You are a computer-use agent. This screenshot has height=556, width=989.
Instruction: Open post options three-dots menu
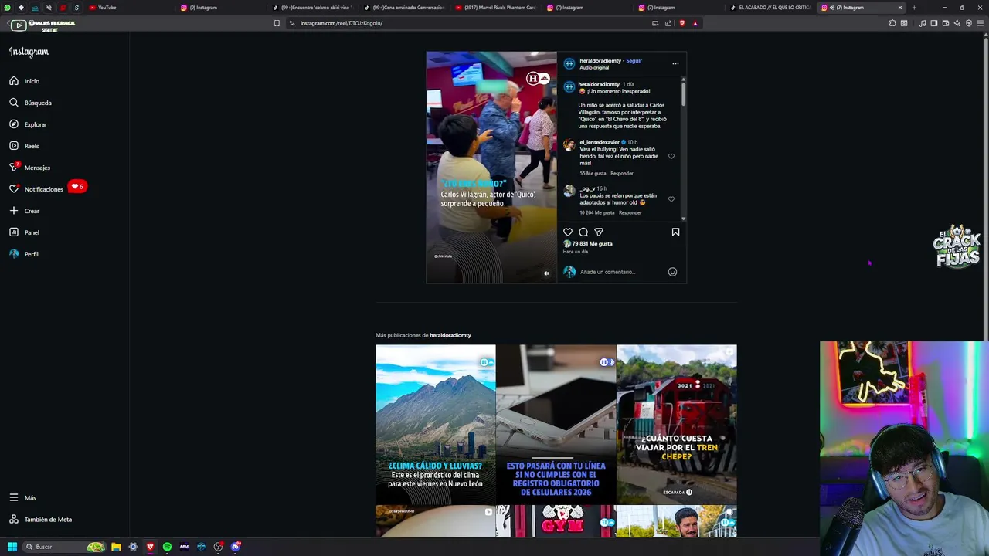click(675, 63)
